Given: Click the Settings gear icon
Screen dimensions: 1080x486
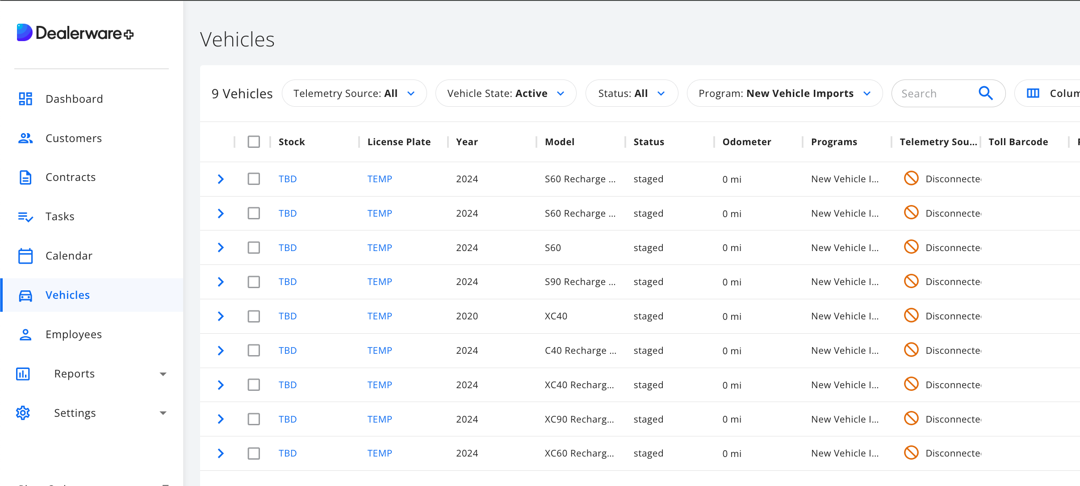Looking at the screenshot, I should (23, 413).
